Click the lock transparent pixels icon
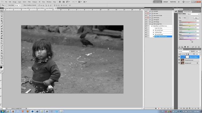Image resolution: width=202 pixels, height=113 pixels. point(182,54)
